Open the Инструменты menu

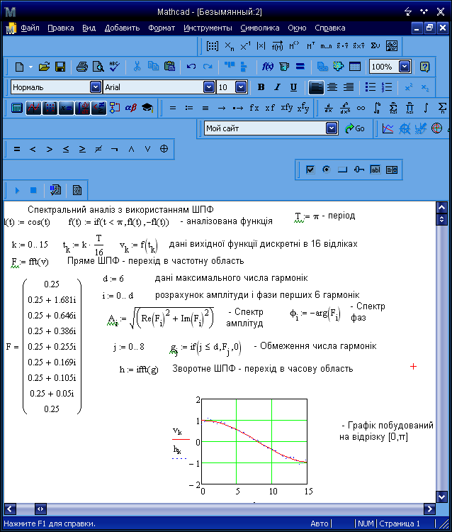tap(208, 28)
